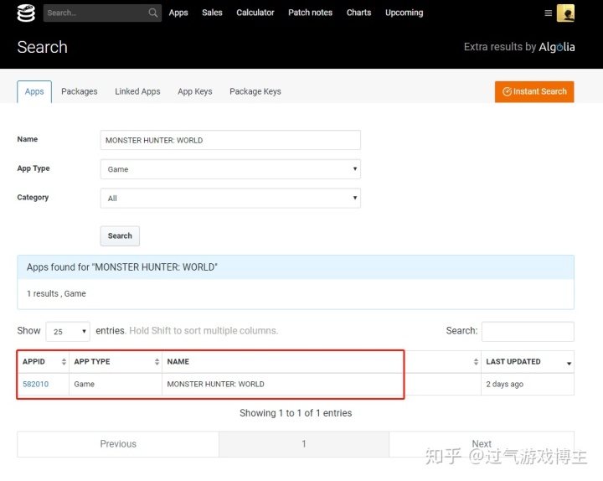Open Upcoming in the top navigation

[405, 13]
